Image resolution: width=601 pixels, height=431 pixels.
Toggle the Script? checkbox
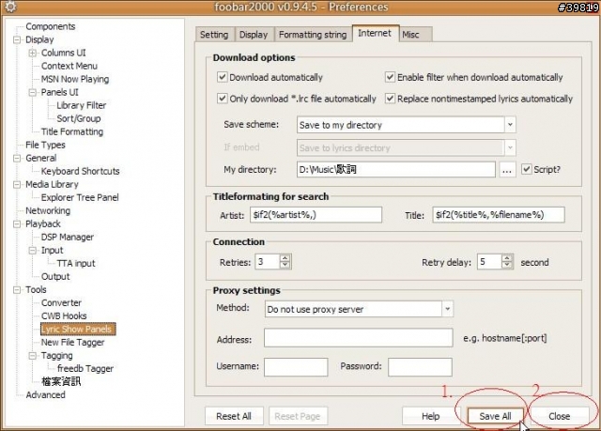point(526,169)
